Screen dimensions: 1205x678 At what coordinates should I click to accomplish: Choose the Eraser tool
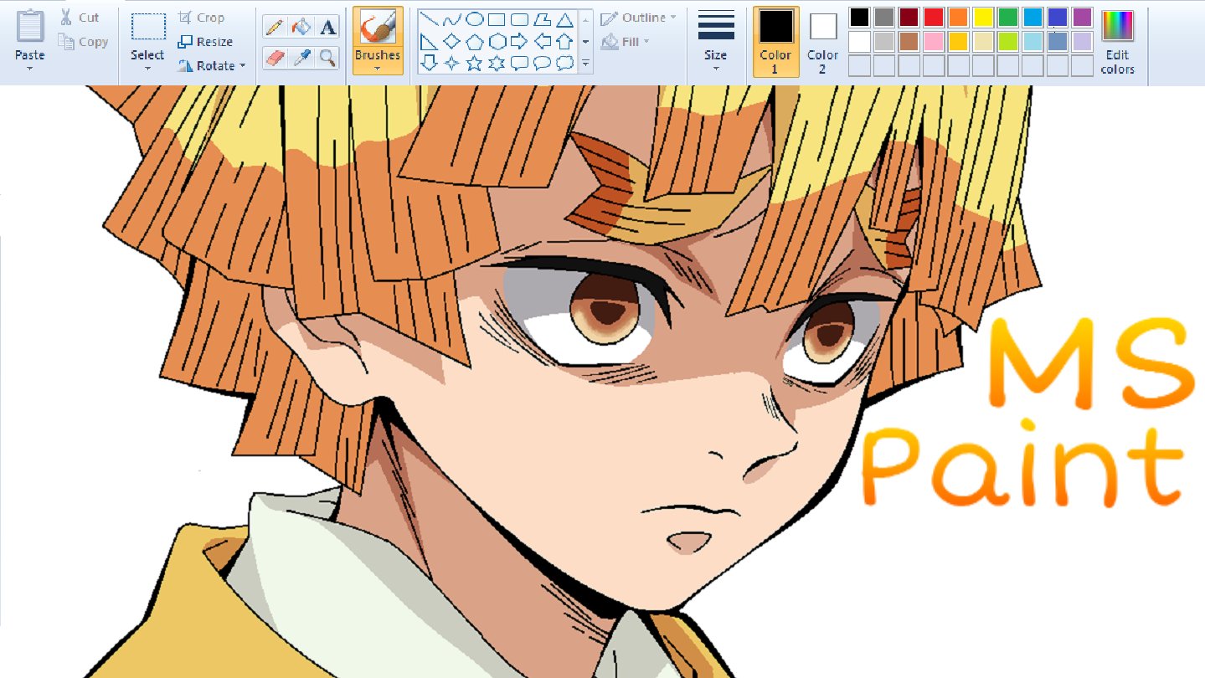pos(275,57)
